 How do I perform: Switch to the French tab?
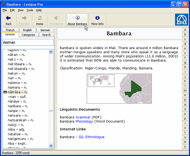coord(10,30)
